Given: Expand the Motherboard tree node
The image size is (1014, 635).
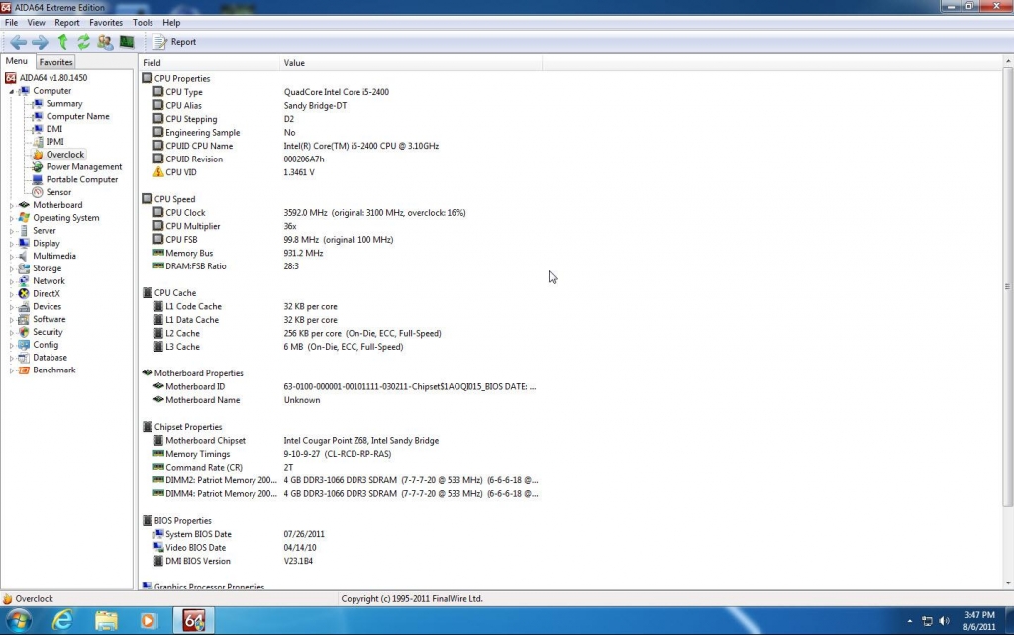Looking at the screenshot, I should click(12, 205).
